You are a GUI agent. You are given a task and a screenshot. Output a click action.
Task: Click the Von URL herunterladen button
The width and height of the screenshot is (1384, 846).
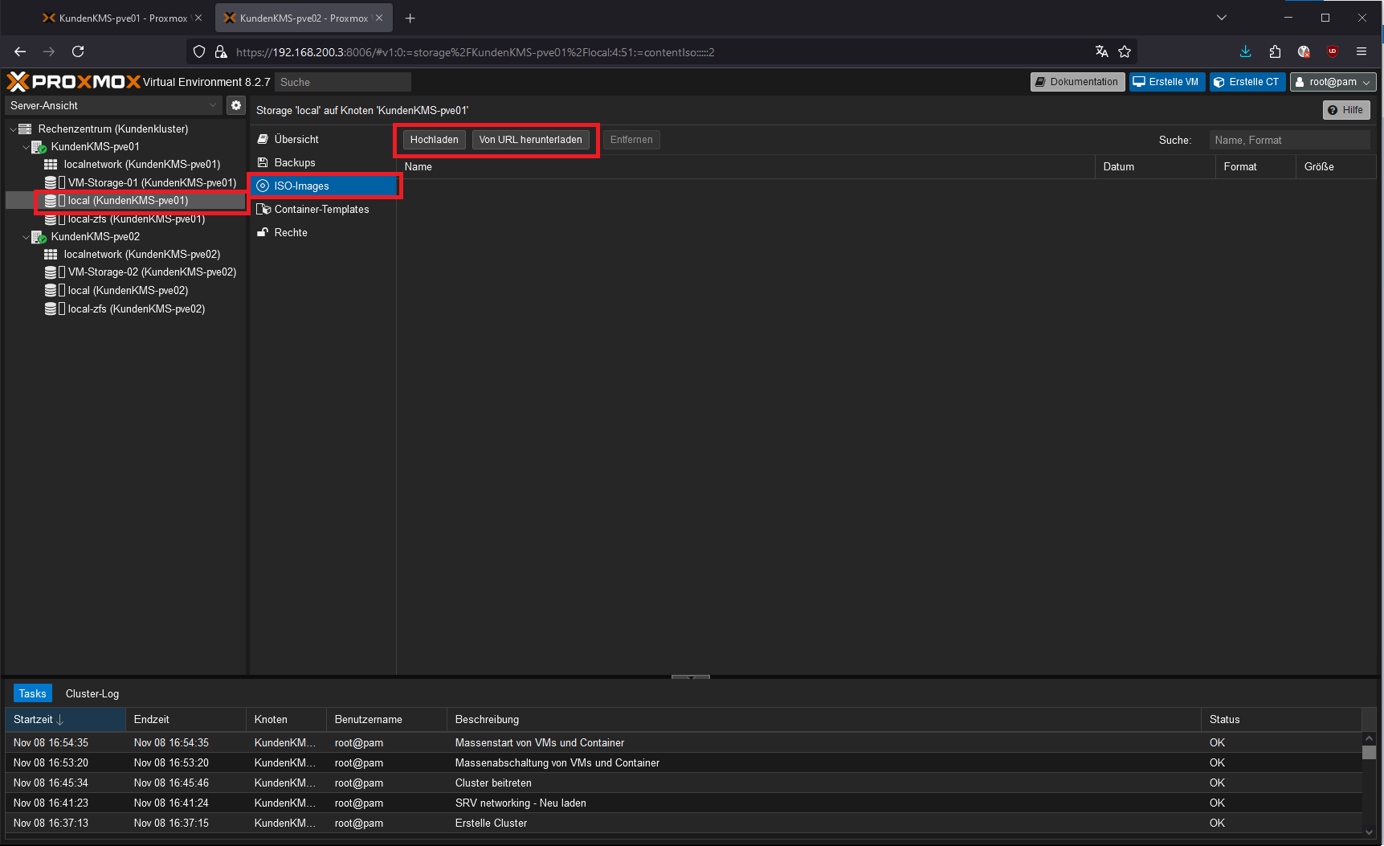(530, 140)
